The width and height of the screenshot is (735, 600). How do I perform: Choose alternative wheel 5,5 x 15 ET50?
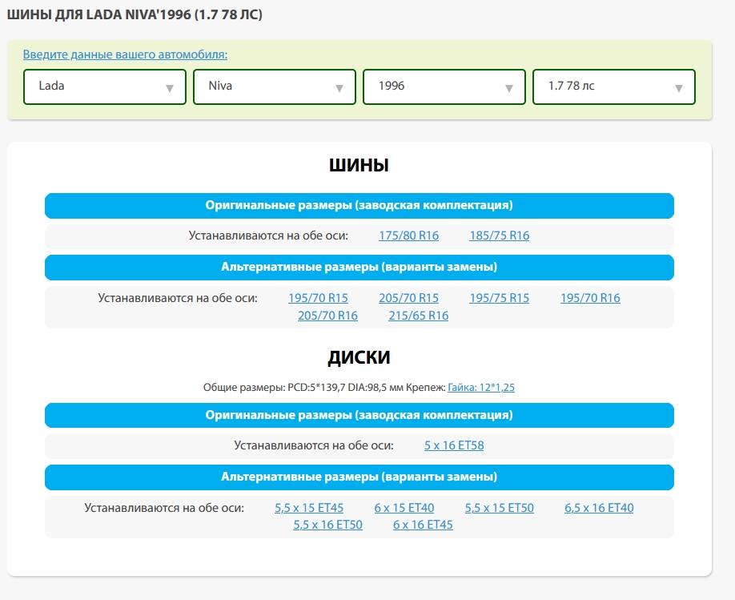pyautogui.click(x=500, y=508)
